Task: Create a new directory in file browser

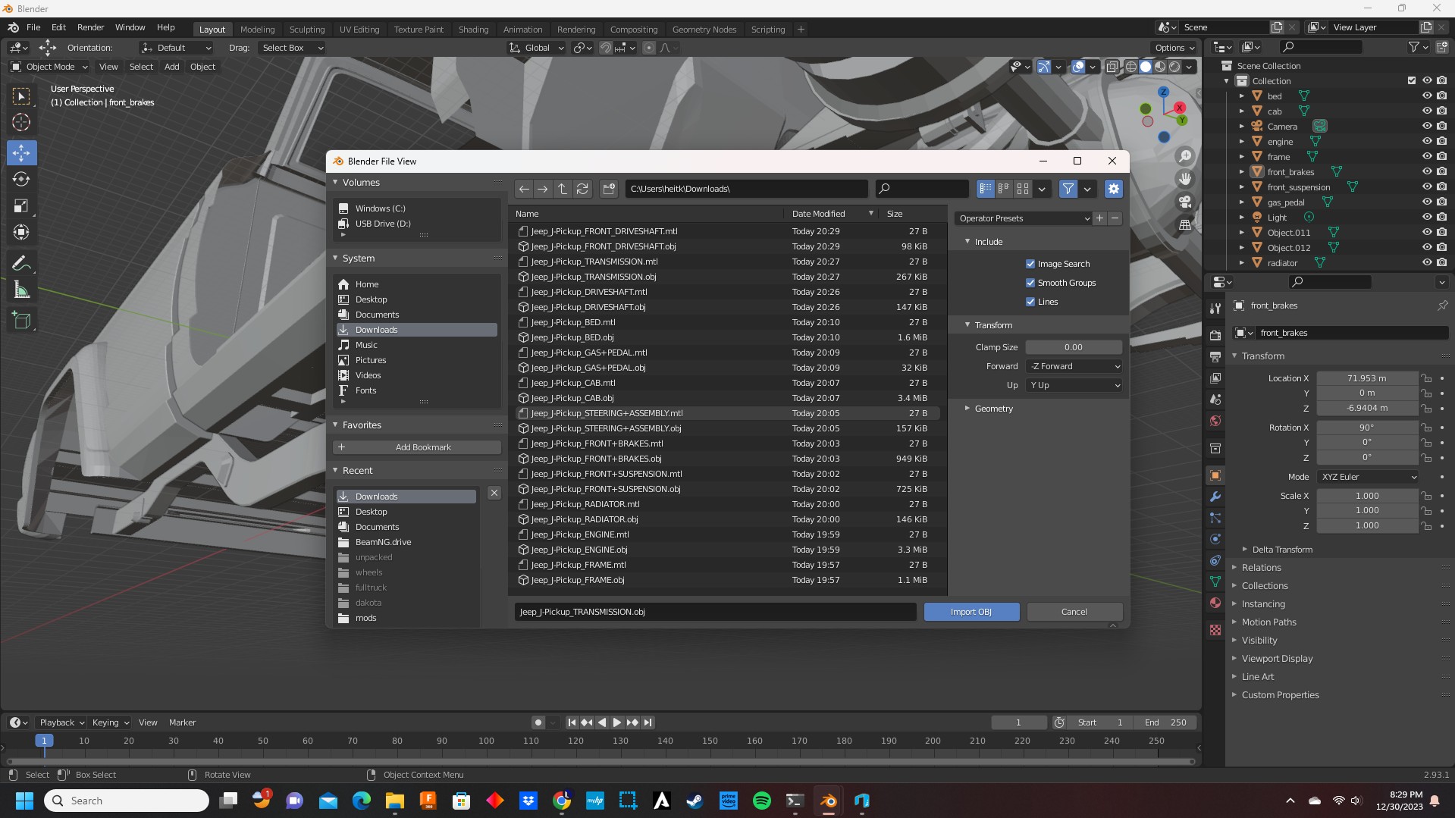Action: coord(609,189)
